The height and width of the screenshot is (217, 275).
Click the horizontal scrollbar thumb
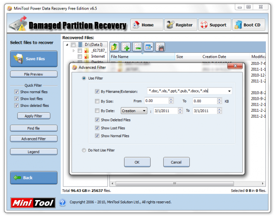175,184
